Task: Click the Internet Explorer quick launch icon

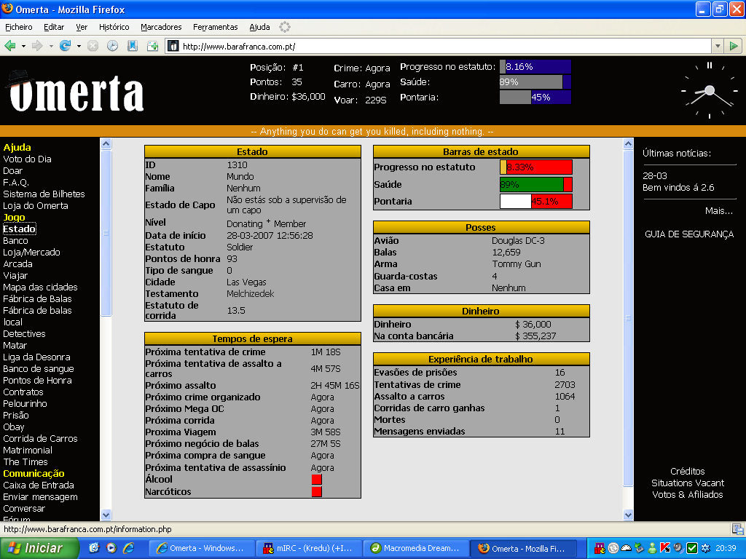Action: [128, 548]
